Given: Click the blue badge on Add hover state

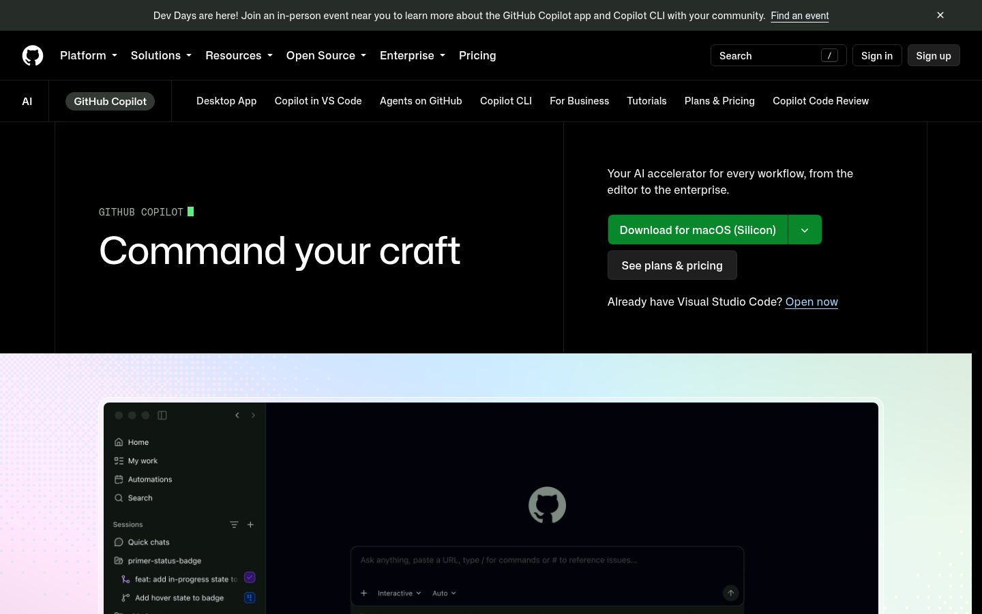Looking at the screenshot, I should coord(250,598).
